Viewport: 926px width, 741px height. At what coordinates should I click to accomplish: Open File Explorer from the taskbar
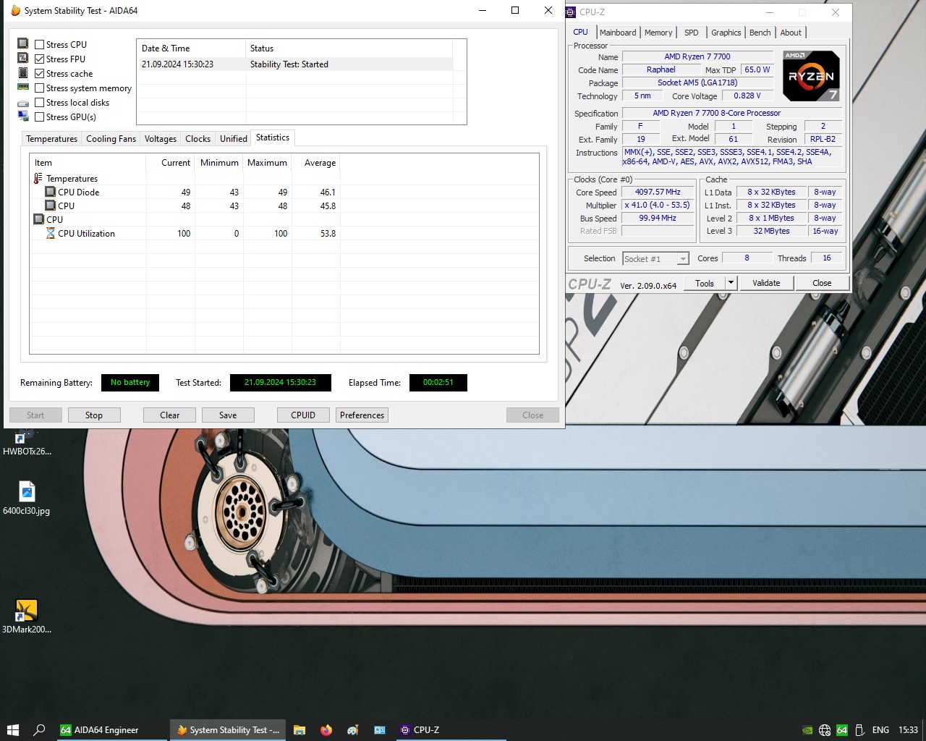(300, 730)
